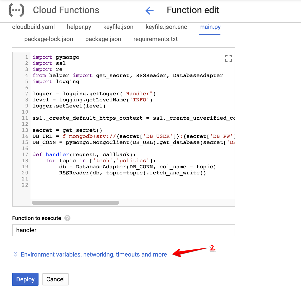Switch to helper.py tab
Screen dimensions: 301x290
pyautogui.click(x=79, y=27)
